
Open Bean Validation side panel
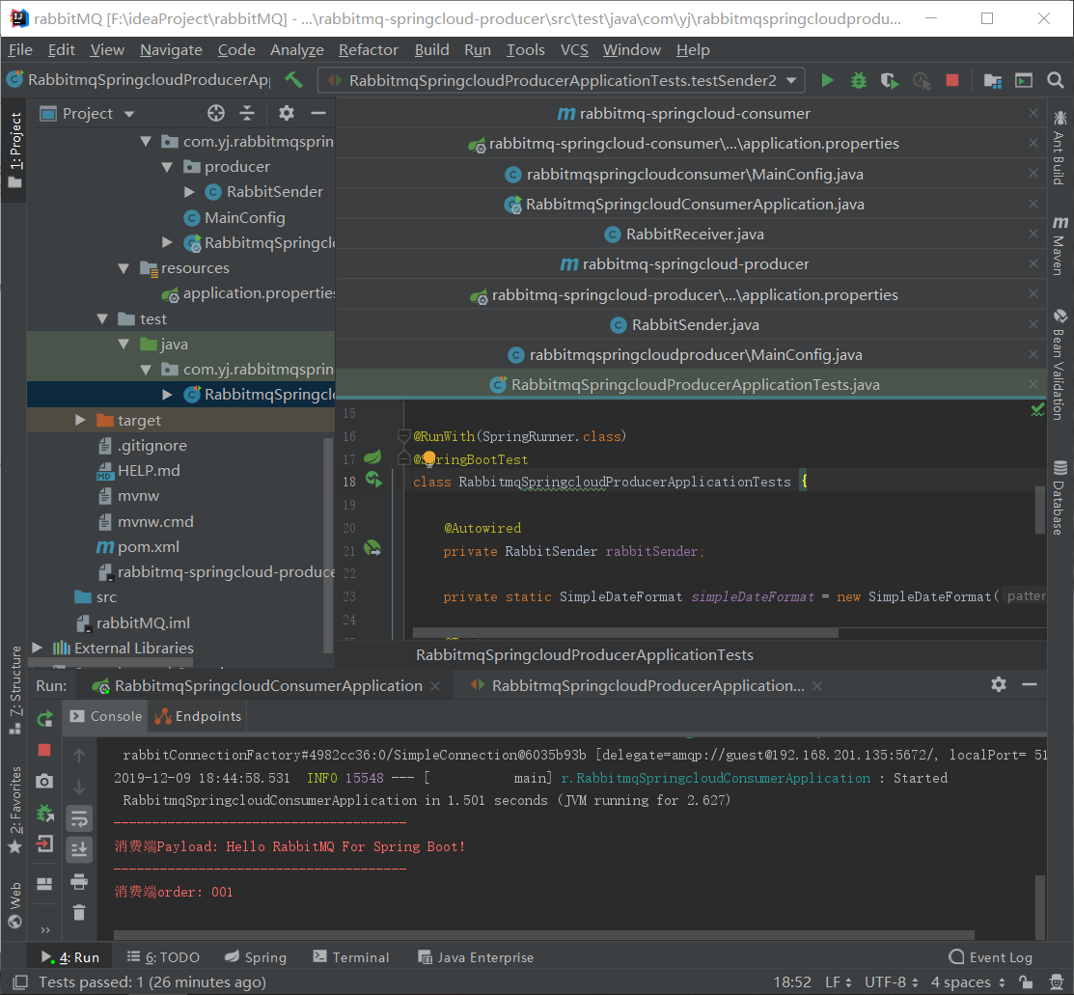point(1059,365)
